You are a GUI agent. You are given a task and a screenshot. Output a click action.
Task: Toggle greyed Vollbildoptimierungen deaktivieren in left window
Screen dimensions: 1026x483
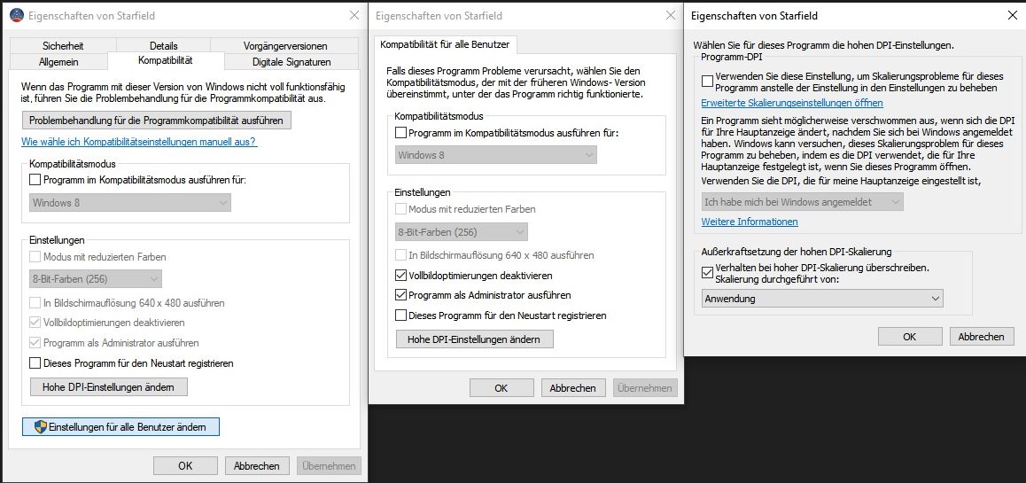coord(35,323)
